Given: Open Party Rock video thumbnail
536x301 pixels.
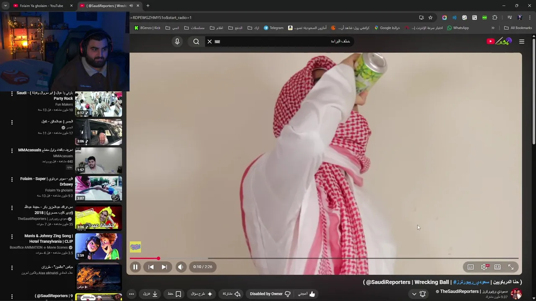Looking at the screenshot, I should [98, 104].
